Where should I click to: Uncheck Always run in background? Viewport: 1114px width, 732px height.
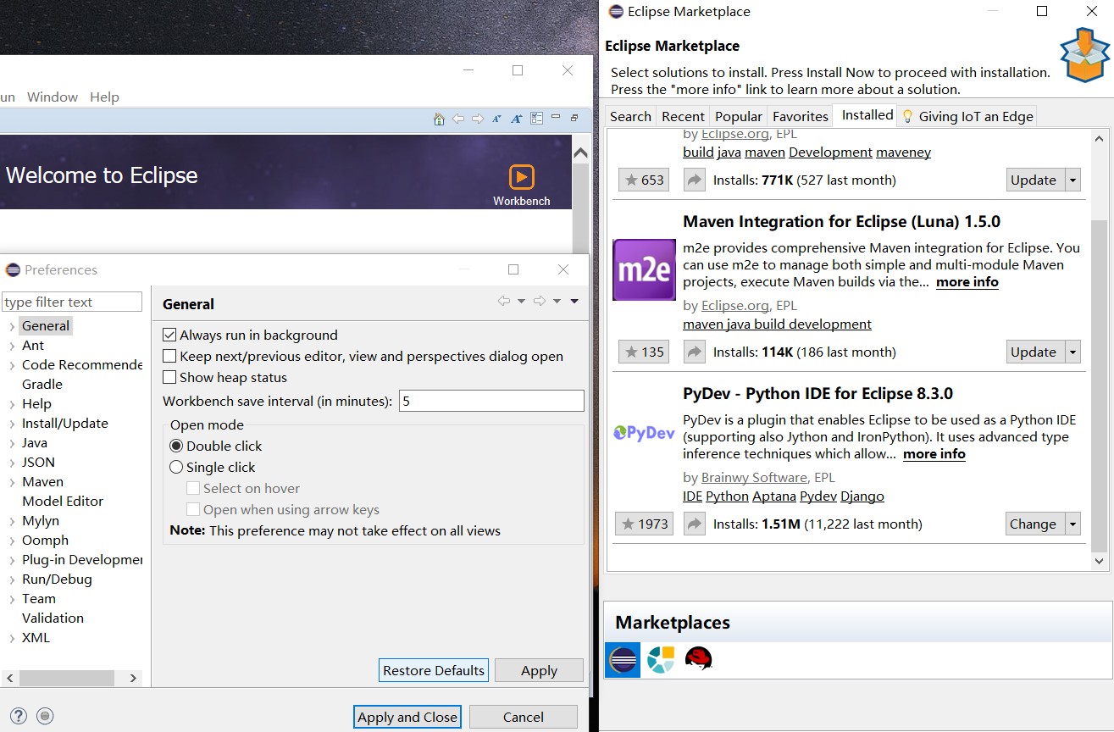[169, 335]
